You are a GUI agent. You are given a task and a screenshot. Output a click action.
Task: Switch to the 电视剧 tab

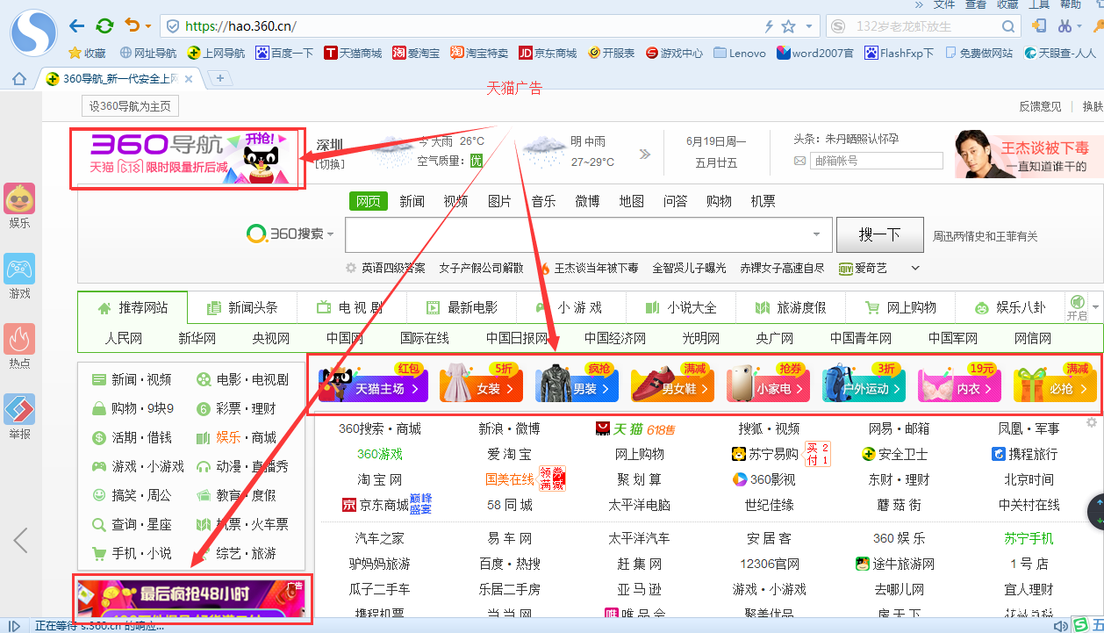click(x=350, y=307)
